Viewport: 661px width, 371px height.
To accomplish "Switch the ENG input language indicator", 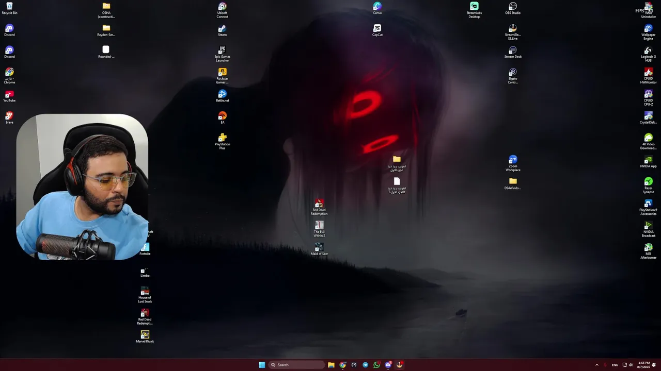I will (615, 365).
